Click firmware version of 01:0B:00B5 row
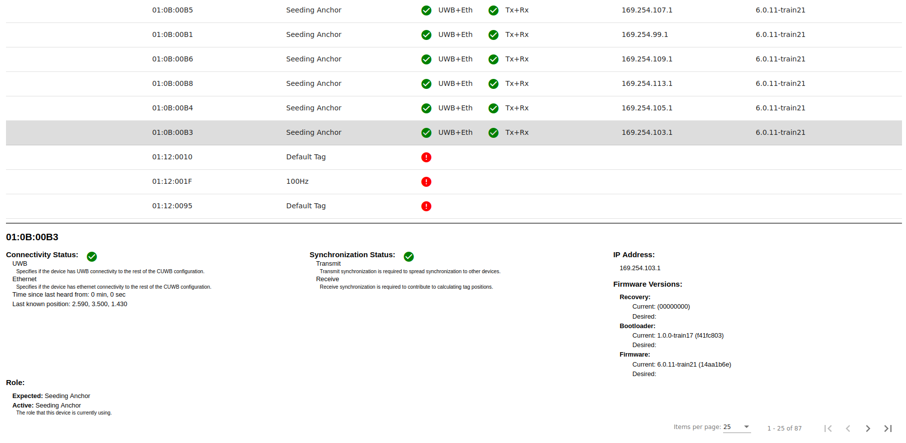This screenshot has width=906, height=443. pyautogui.click(x=780, y=10)
